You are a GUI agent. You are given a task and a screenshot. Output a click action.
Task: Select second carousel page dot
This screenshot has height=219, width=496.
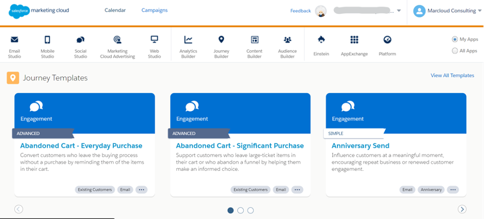point(241,210)
